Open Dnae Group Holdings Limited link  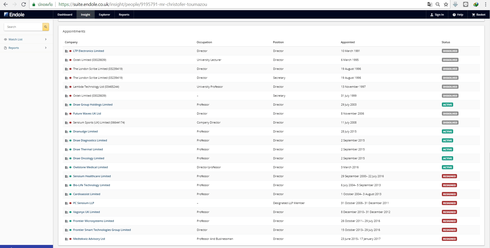[93, 105]
